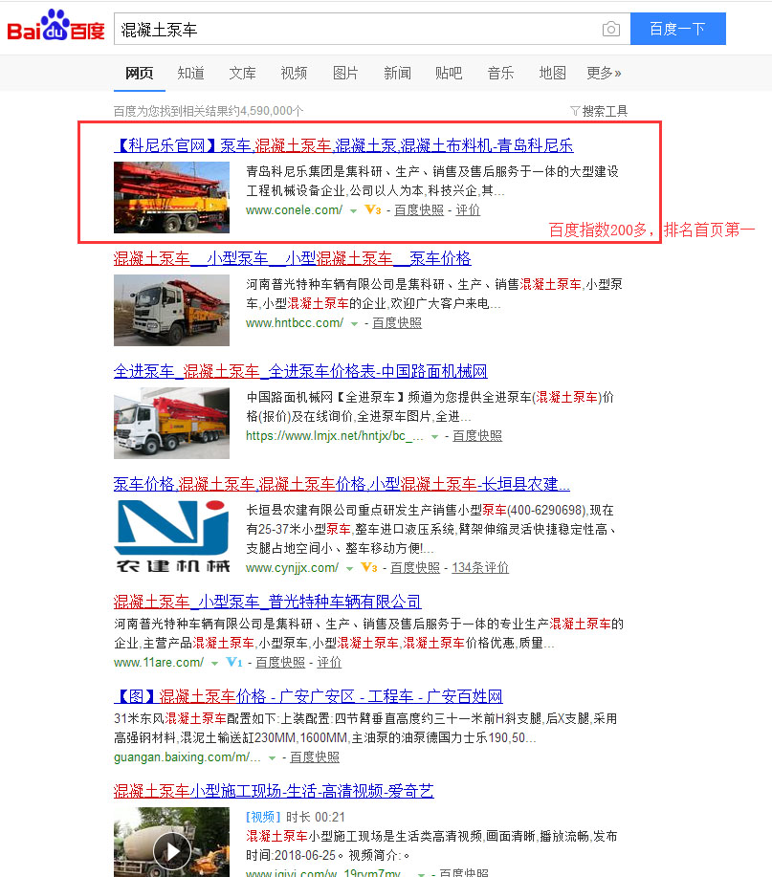
Task: Click snippet text starting 31米东风混凝土泵车配置如下
Action: (365, 728)
